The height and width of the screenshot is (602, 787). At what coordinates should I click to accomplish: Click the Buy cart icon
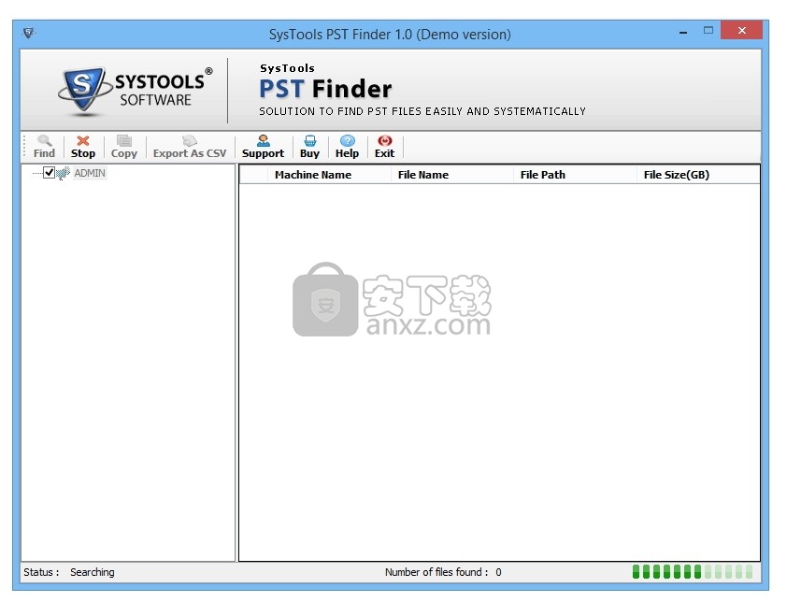[309, 140]
